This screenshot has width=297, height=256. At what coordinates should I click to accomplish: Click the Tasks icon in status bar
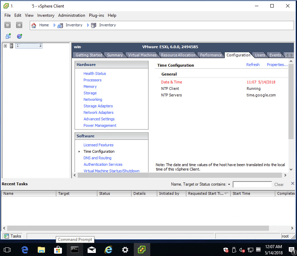(7, 236)
